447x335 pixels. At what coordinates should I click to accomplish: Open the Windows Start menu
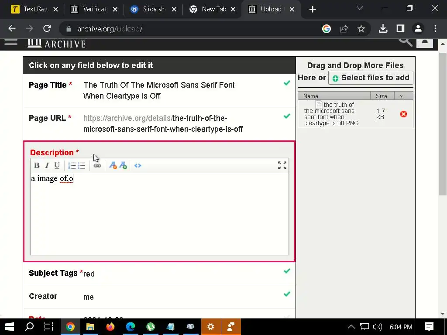[10, 327]
